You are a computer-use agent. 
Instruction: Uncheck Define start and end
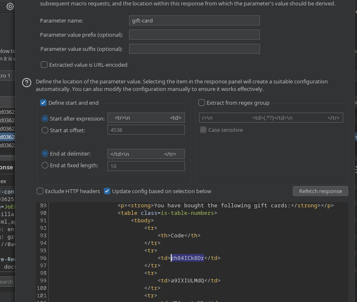coord(43,103)
